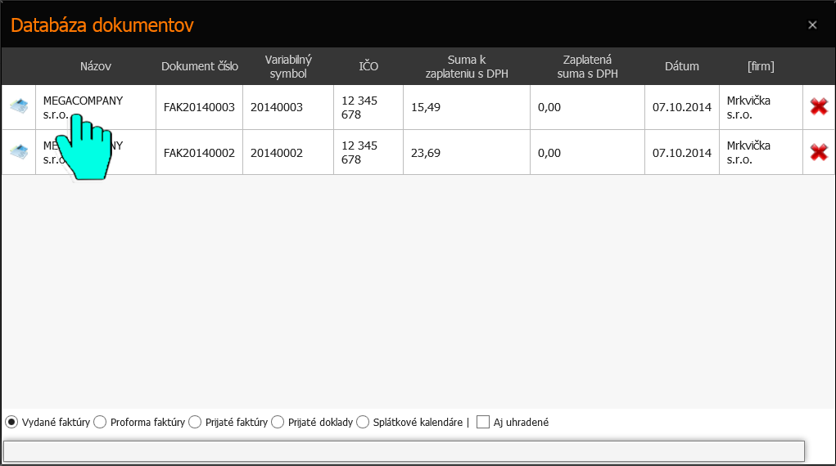Enable the Aj uhradené checkbox
Screen dimensions: 836x466
click(x=483, y=423)
